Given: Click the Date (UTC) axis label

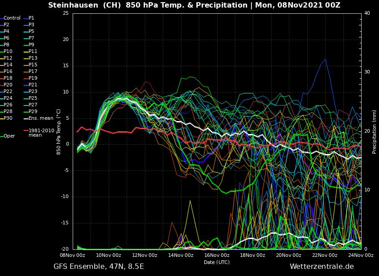Looking at the screenshot, I should click(217, 262).
